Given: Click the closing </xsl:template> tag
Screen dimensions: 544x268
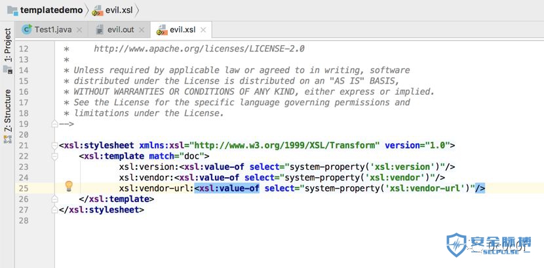Looking at the screenshot, I should pos(117,199).
